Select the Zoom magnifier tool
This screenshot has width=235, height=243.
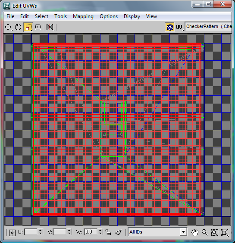click(x=205, y=233)
